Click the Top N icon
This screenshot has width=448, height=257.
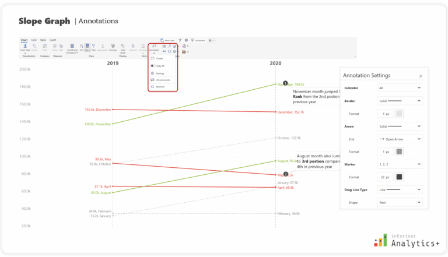click(x=87, y=46)
